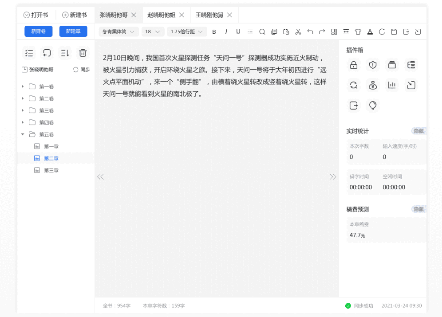Toggle bold formatting with the B button

(x=214, y=31)
